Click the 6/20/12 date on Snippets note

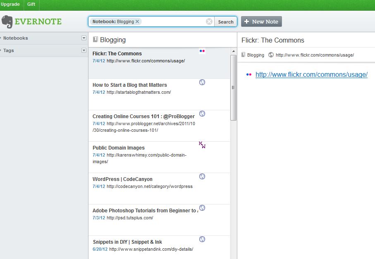coord(100,249)
